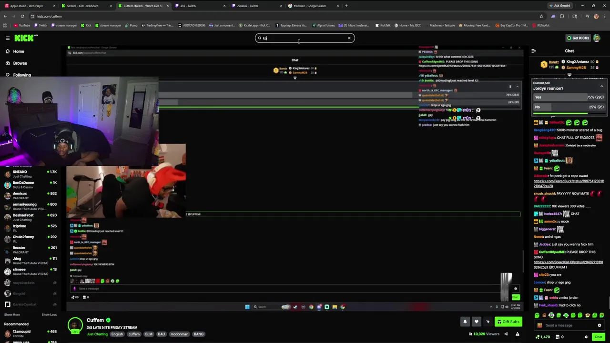Image resolution: width=610 pixels, height=343 pixels.
Task: Open FearedBuck x.com link in chat
Action: click(x=569, y=183)
